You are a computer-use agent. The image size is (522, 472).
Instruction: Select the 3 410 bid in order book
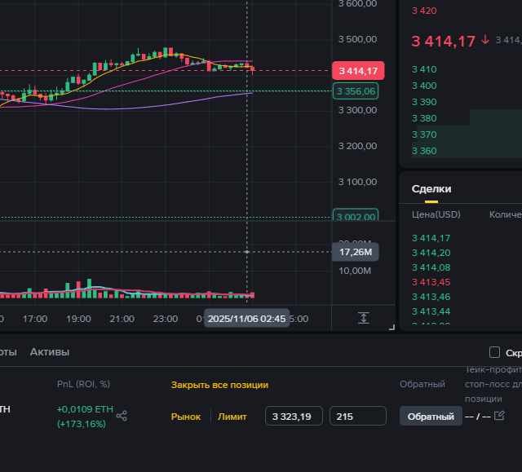coord(424,69)
